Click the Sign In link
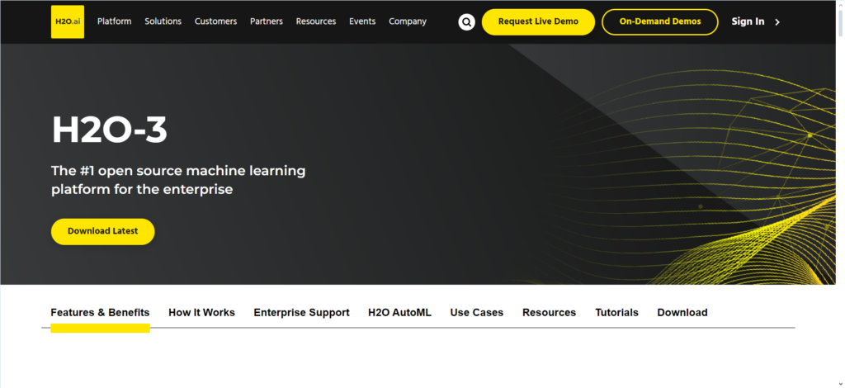Screen dimensions: 845x388 pos(748,21)
